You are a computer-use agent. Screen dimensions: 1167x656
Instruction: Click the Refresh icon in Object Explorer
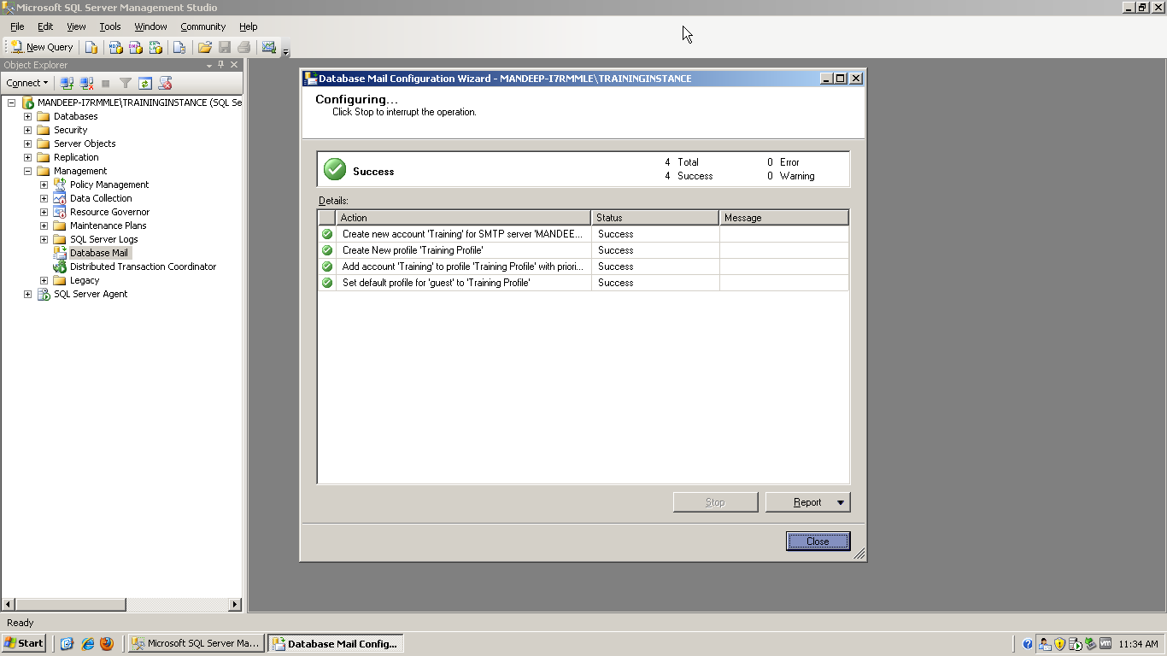click(x=145, y=83)
